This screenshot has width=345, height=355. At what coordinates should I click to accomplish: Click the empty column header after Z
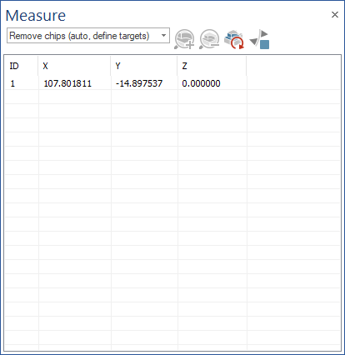coord(293,66)
